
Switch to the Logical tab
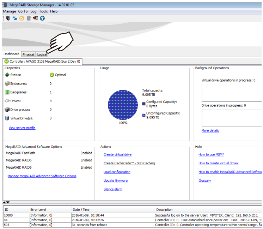pyautogui.click(x=42, y=54)
